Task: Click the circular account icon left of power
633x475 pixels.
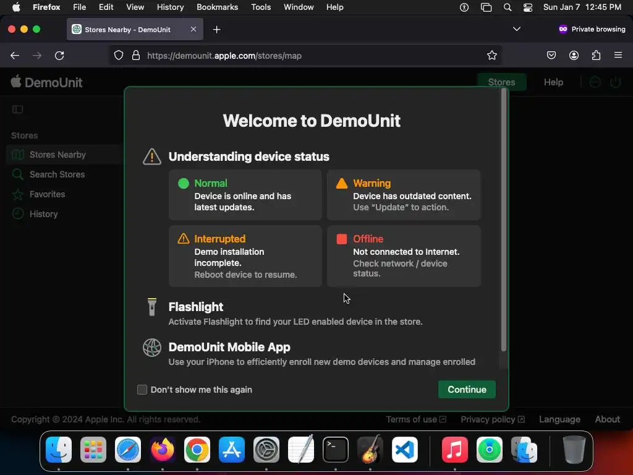Action: pyautogui.click(x=595, y=82)
